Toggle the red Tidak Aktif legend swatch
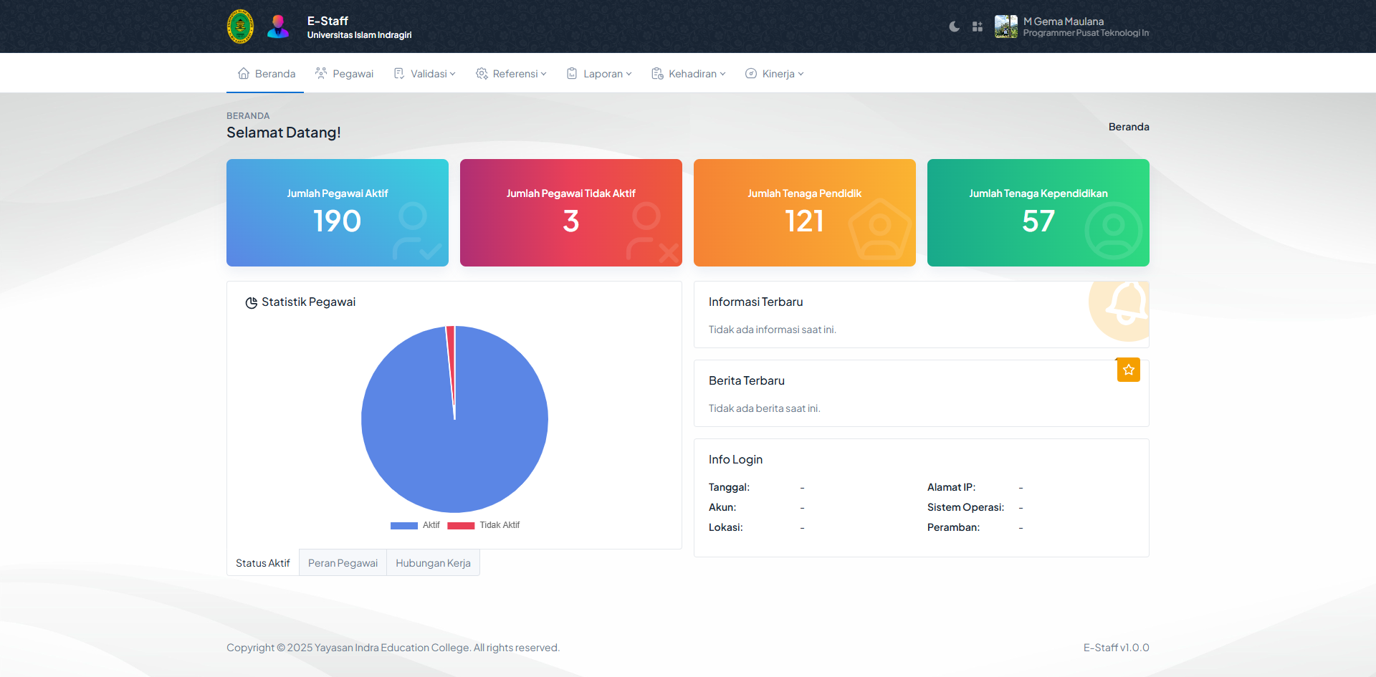 461,526
